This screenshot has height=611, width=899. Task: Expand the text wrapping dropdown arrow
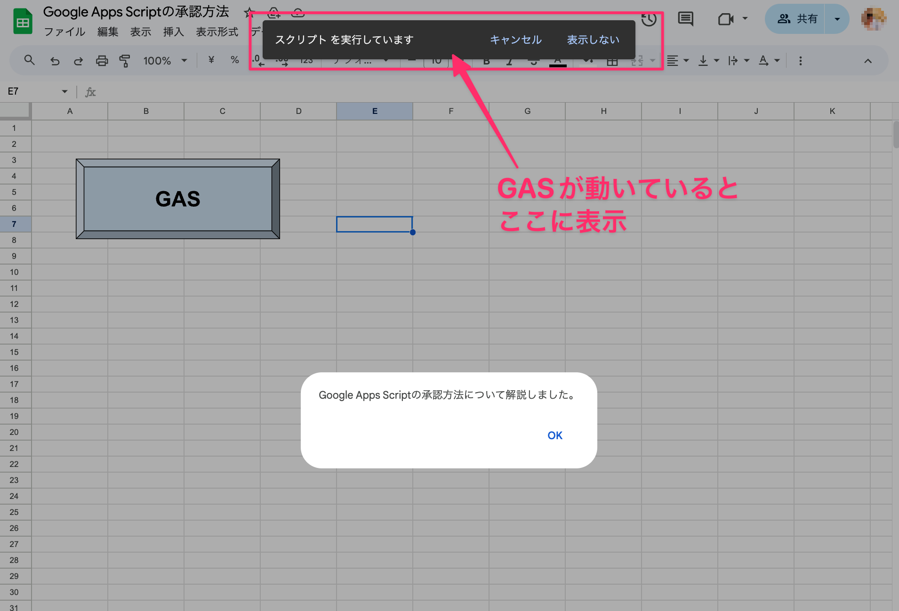pos(746,61)
